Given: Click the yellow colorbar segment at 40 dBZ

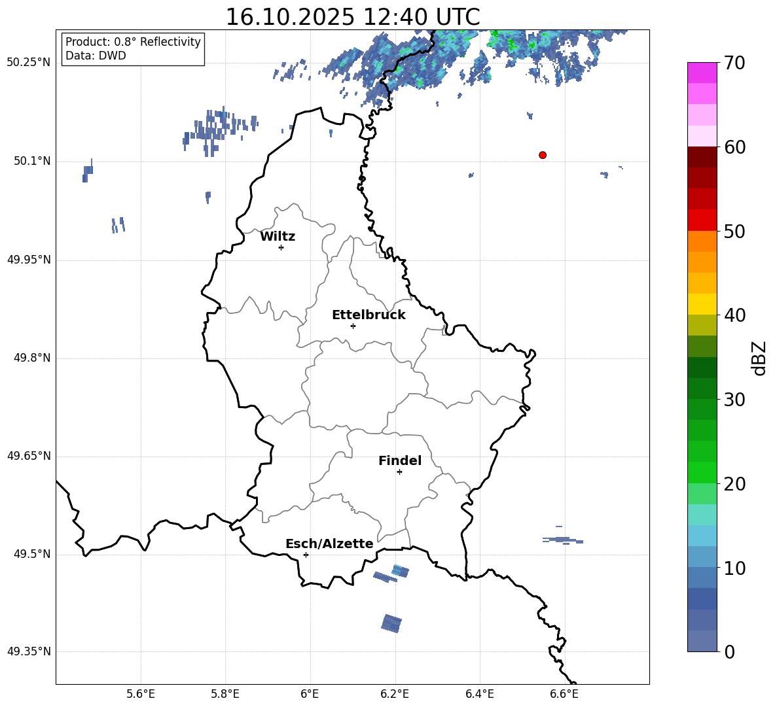Looking at the screenshot, I should (702, 304).
